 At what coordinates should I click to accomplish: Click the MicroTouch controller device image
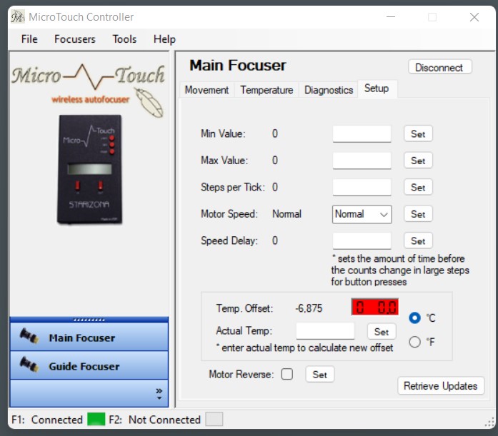tap(89, 169)
